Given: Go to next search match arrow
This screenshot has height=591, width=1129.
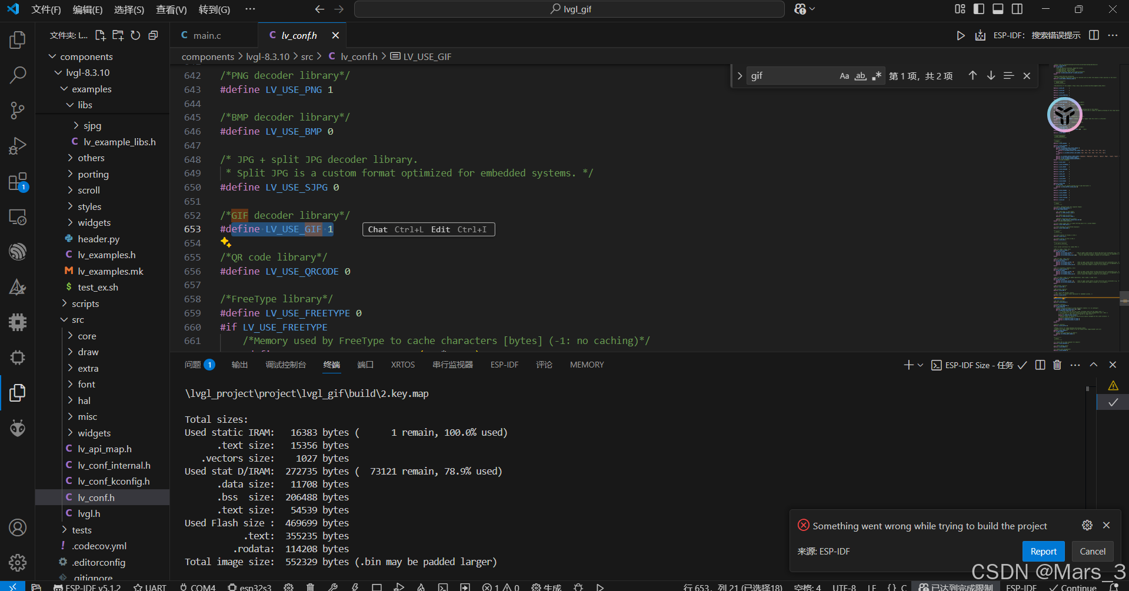Looking at the screenshot, I should pyautogui.click(x=991, y=75).
